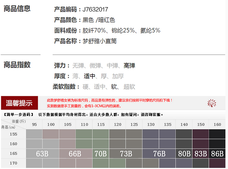Click weight column header 160
This screenshot has width=228, height=169.
point(217,124)
